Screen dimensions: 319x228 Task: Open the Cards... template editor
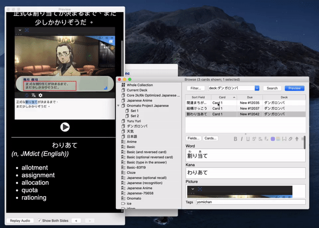(x=211, y=138)
